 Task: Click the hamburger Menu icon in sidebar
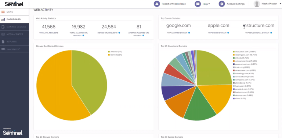point(3,12)
